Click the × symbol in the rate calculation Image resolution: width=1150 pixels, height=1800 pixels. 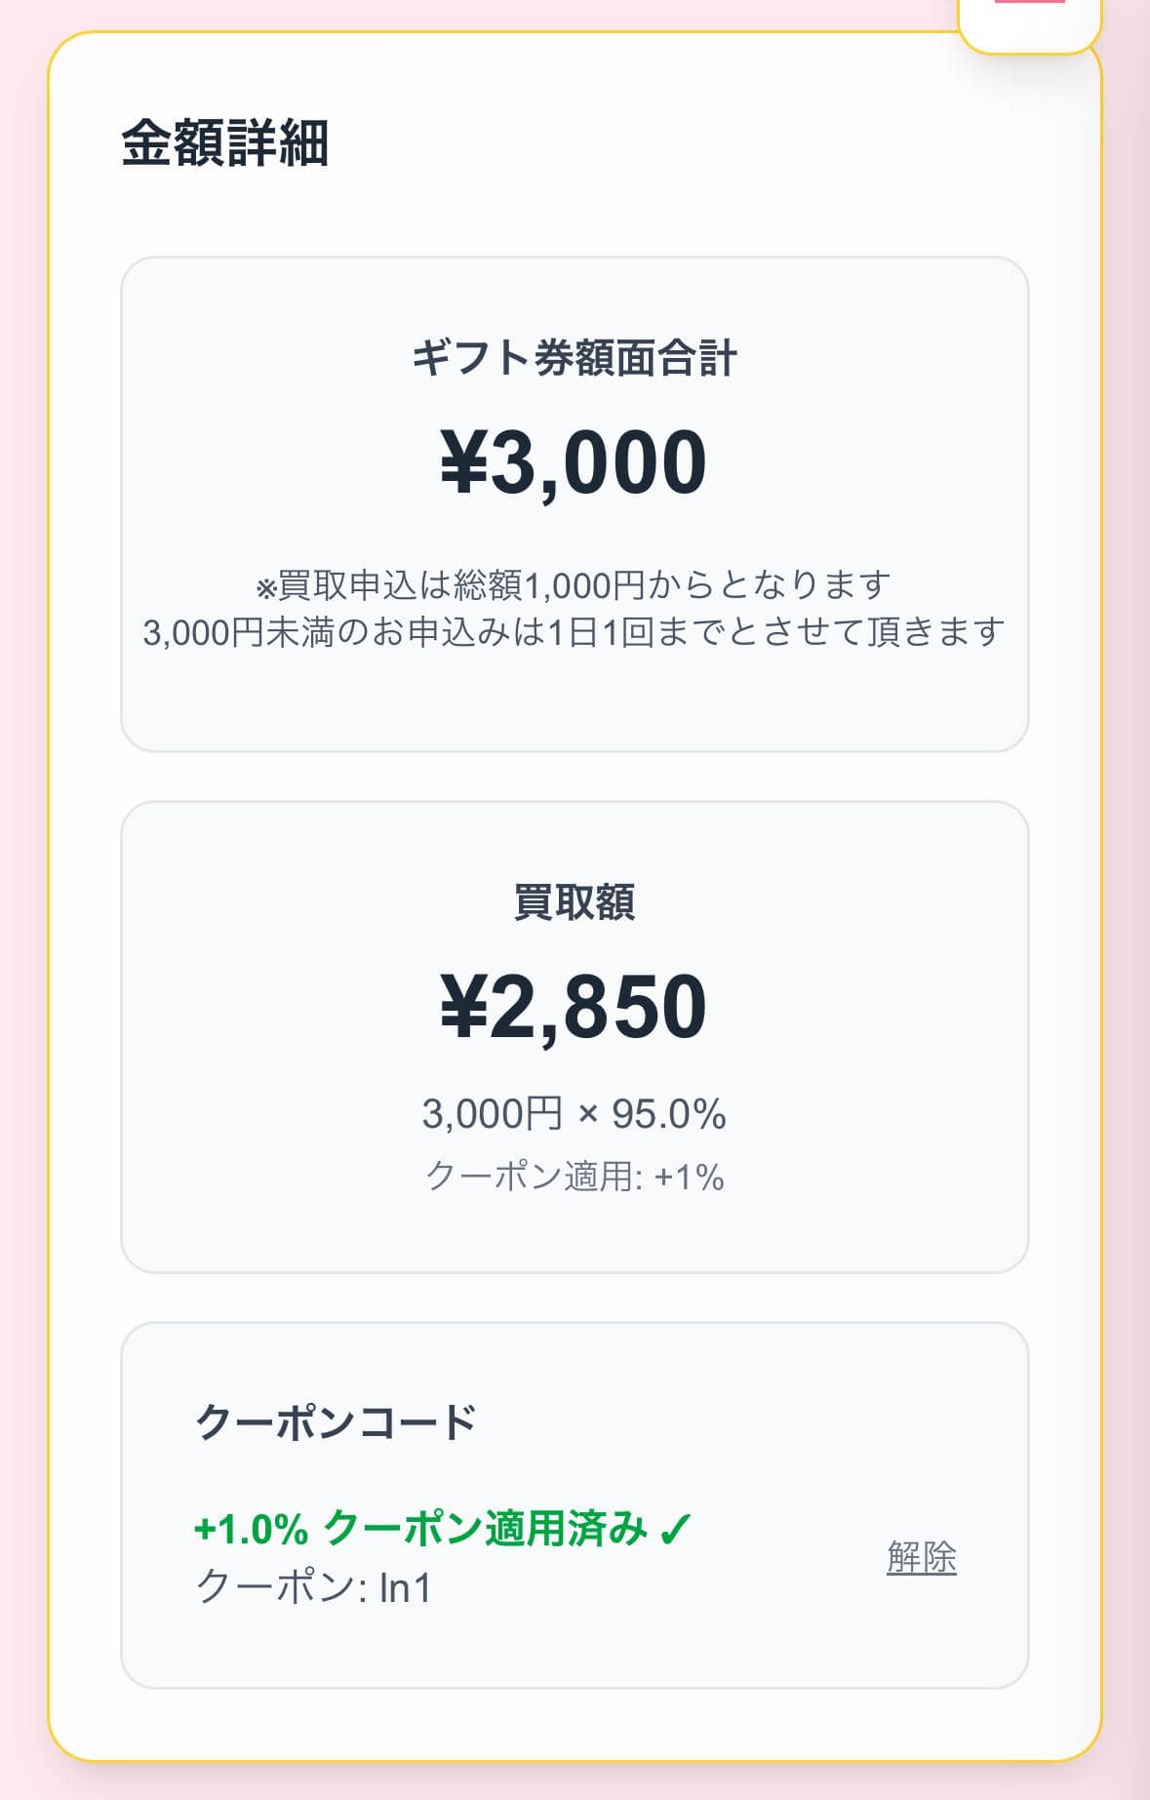(x=587, y=1114)
